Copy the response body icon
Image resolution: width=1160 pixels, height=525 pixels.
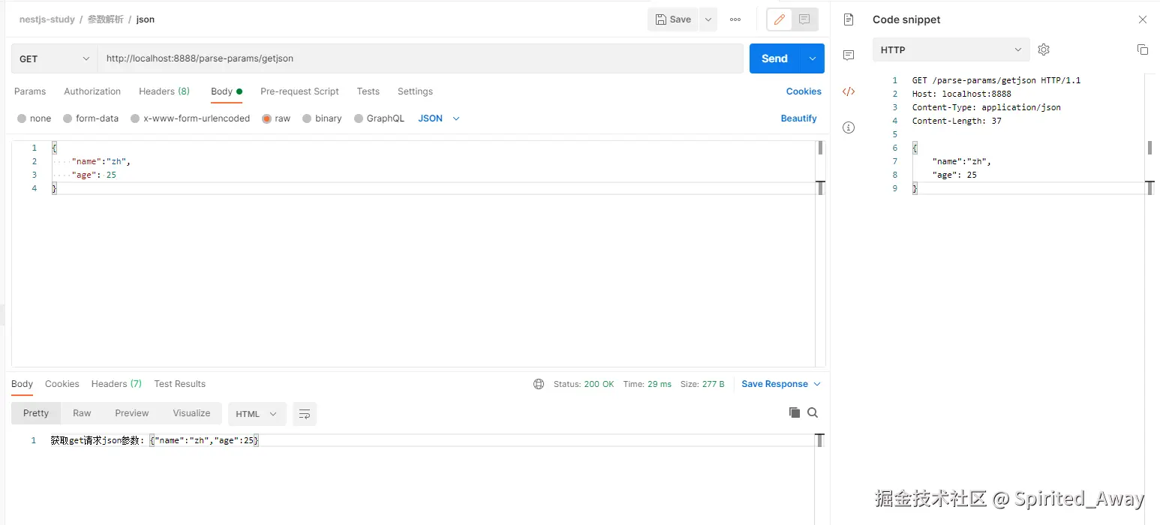[795, 412]
